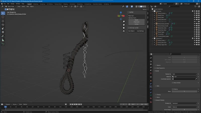Hide Braid_Frizz using its eye icon
The width and height of the screenshot is (201, 113).
click(194, 15)
